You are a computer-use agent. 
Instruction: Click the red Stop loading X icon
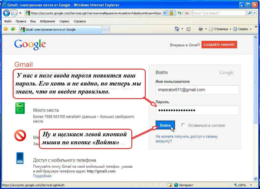pyautogui.click(x=187, y=13)
